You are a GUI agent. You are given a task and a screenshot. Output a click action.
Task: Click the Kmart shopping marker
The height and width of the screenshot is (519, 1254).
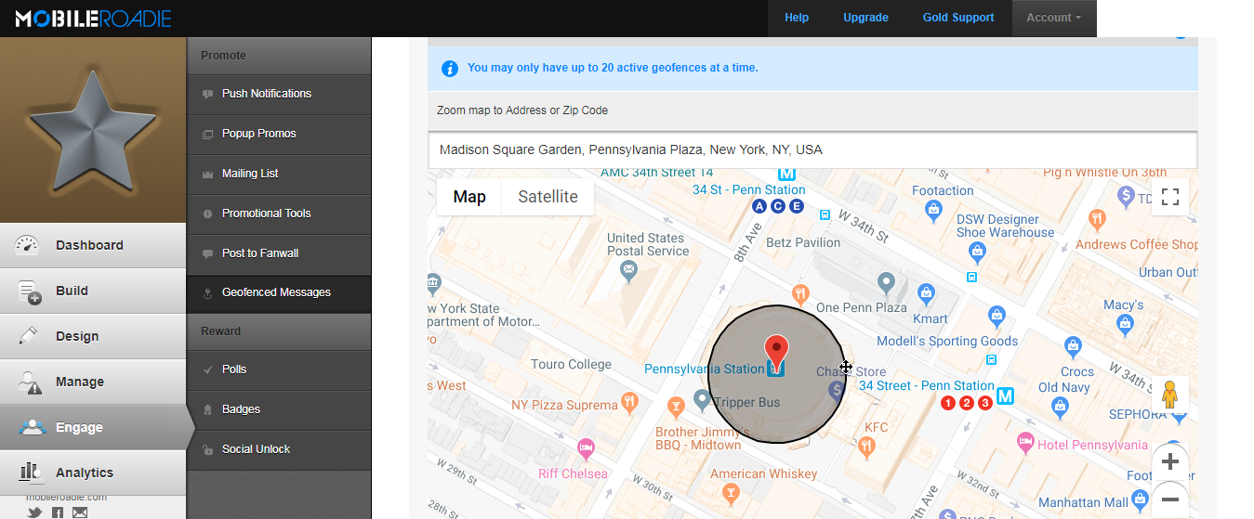point(926,294)
